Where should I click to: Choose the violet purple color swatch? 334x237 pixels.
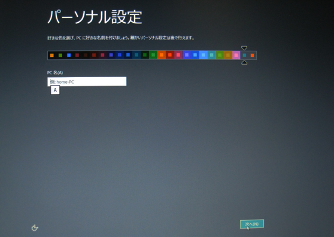point(187,56)
